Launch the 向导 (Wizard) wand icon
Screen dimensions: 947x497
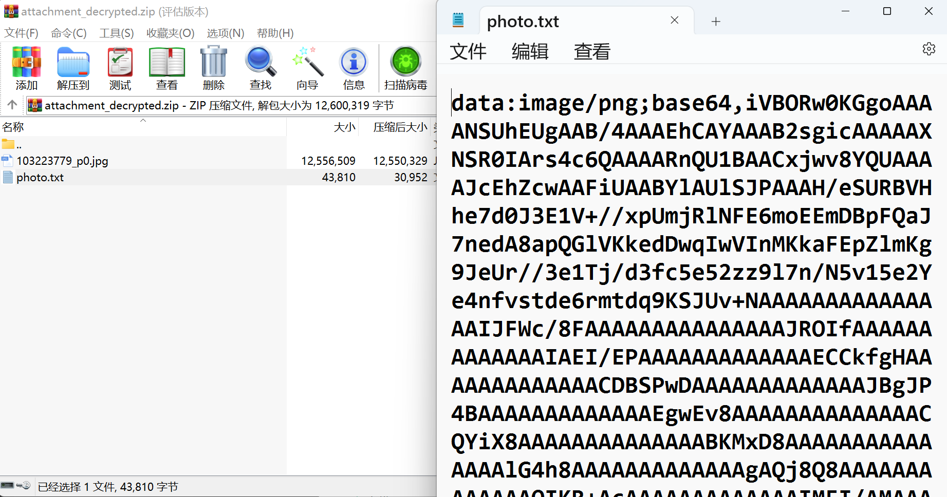click(x=307, y=68)
